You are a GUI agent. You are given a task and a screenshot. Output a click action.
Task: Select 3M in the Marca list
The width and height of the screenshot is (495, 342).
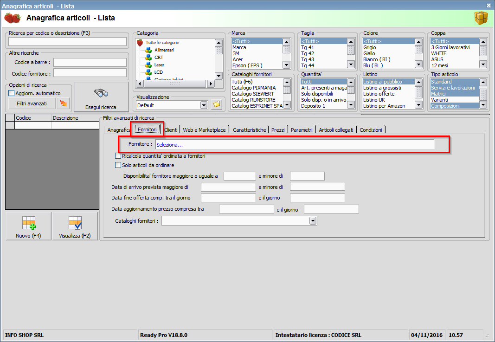(x=236, y=53)
